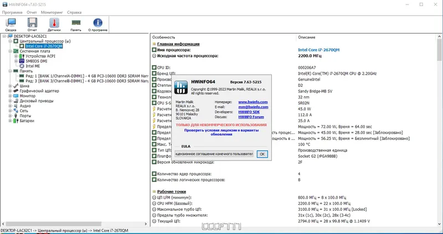Click the Отчет floppy disk toolbar icon
Image resolution: width=443 pixels, height=234 pixels.
click(32, 23)
